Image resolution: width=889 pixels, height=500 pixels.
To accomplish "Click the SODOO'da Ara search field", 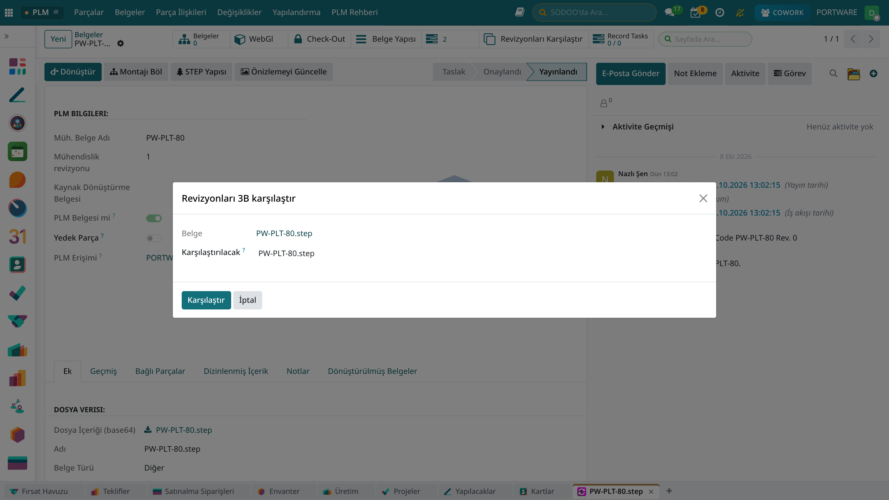I will [x=594, y=12].
